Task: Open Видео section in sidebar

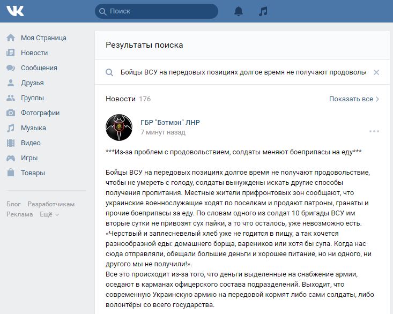Action: click(x=31, y=143)
